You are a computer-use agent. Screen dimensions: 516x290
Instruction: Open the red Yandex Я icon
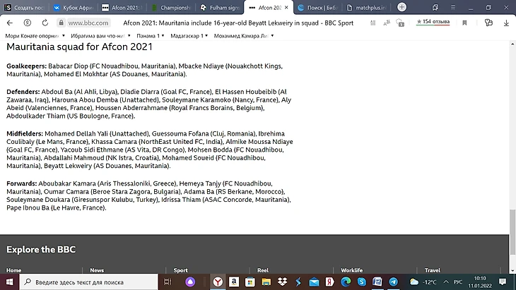click(x=329, y=282)
